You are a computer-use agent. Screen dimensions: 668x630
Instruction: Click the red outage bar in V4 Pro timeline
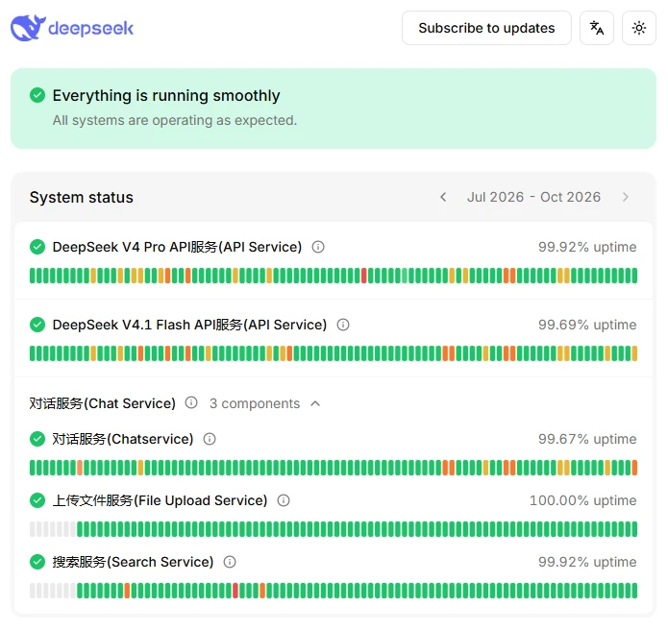click(x=364, y=276)
